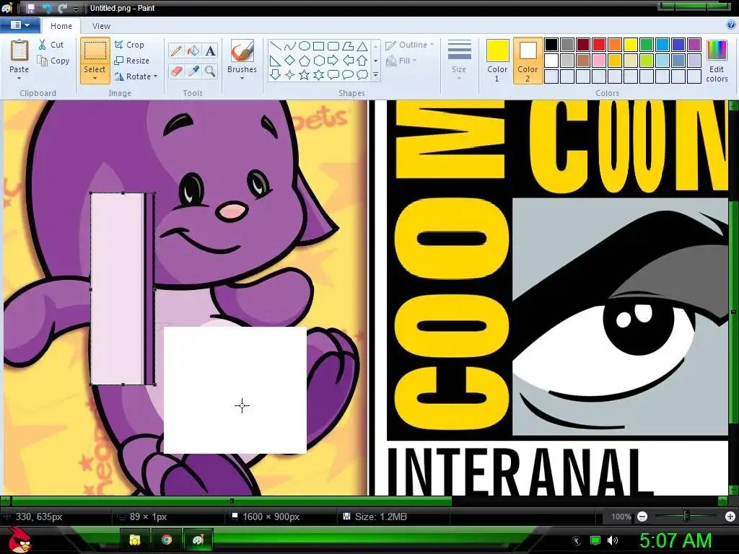Select the Five-point star shape
Image resolution: width=739 pixels, height=554 pixels.
coord(305,74)
